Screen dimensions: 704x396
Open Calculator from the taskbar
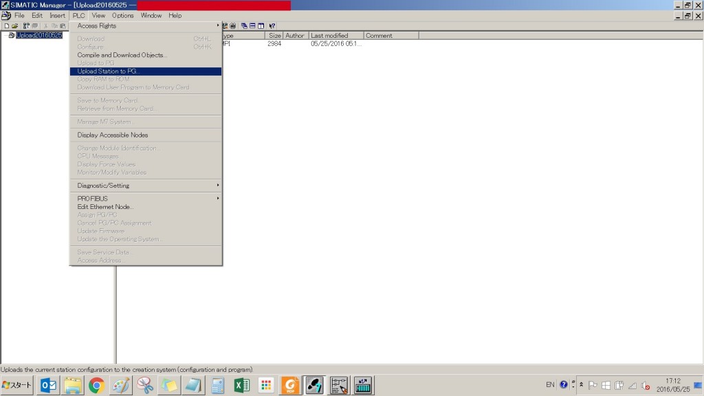click(x=218, y=385)
